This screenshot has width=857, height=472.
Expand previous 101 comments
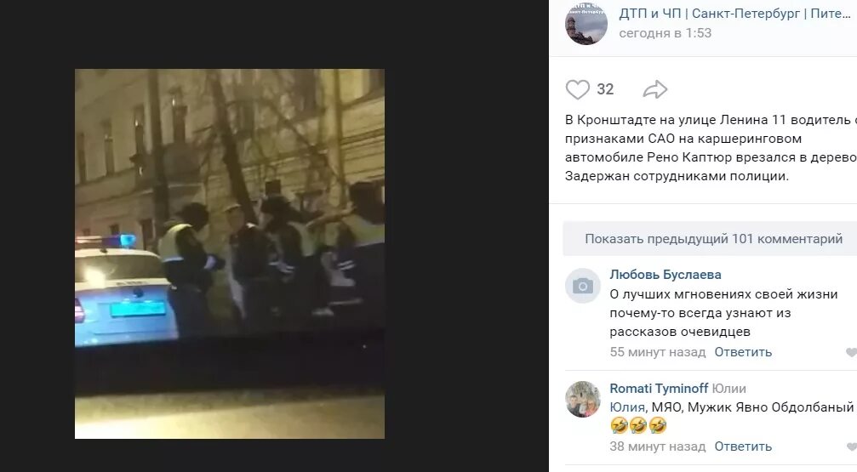click(x=713, y=239)
